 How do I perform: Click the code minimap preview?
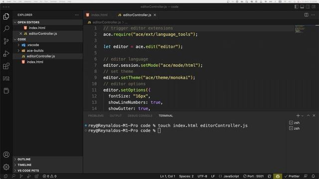pos(300,29)
